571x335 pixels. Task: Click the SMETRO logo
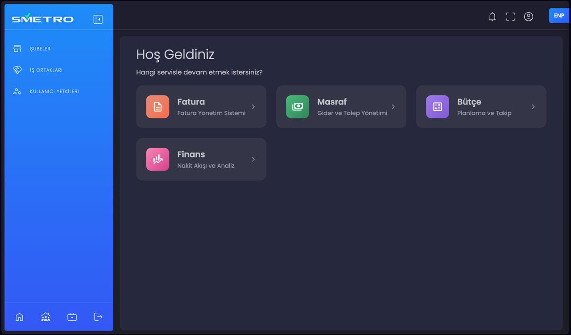(x=42, y=18)
